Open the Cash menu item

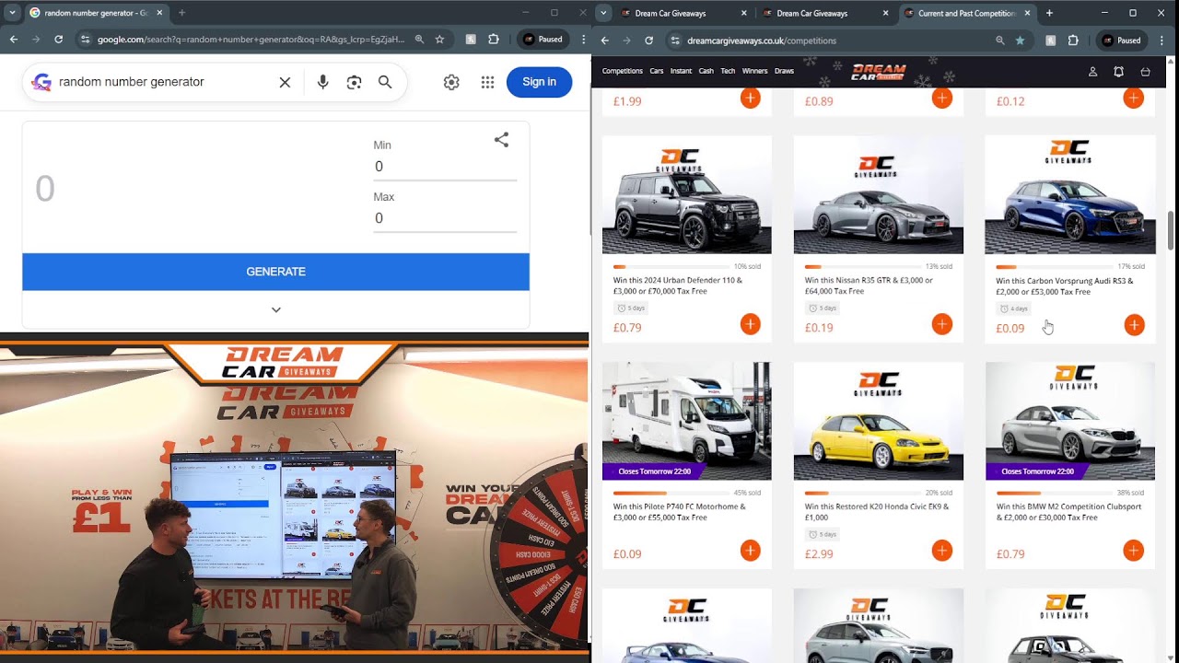[x=706, y=71]
